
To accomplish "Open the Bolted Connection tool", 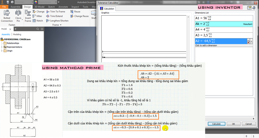I will pyautogui.click(x=7, y=16).
